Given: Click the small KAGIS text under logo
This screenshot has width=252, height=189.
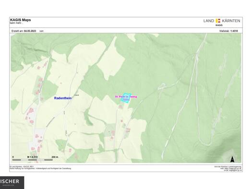Looking at the screenshot, I should pyautogui.click(x=219, y=25).
